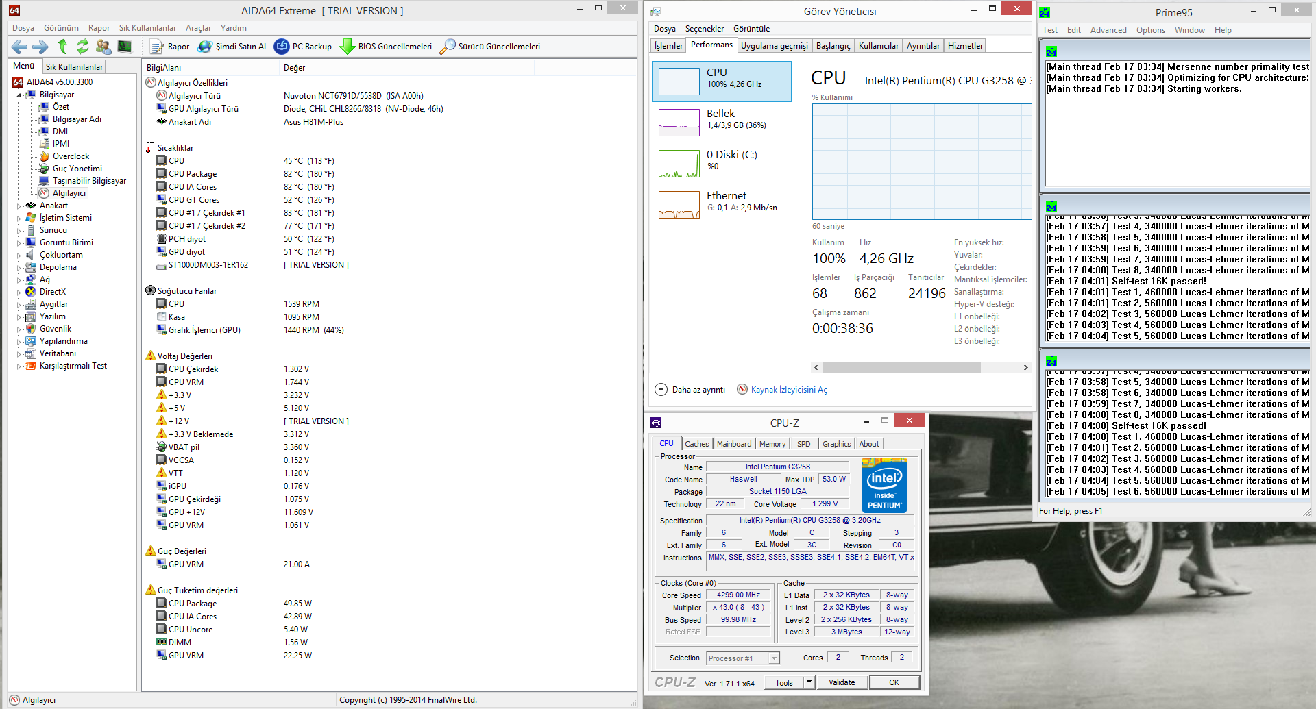
Task: Switch to SPD tab in CPU-Z
Action: [x=803, y=444]
